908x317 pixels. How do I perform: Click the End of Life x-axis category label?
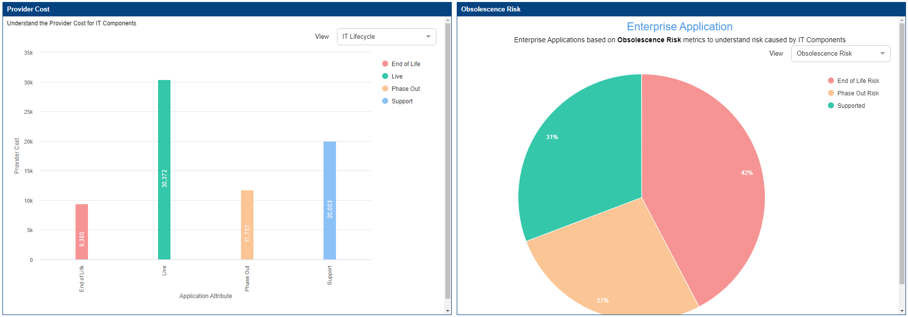tap(82, 279)
